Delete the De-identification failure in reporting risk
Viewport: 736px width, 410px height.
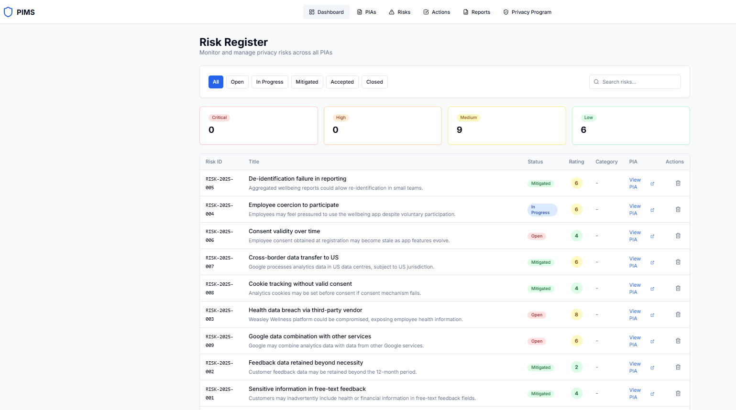click(x=678, y=183)
